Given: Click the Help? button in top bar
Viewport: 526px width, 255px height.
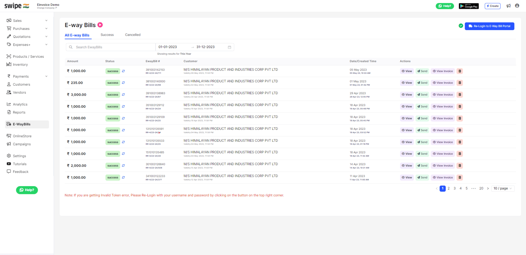Looking at the screenshot, I should 445,6.
